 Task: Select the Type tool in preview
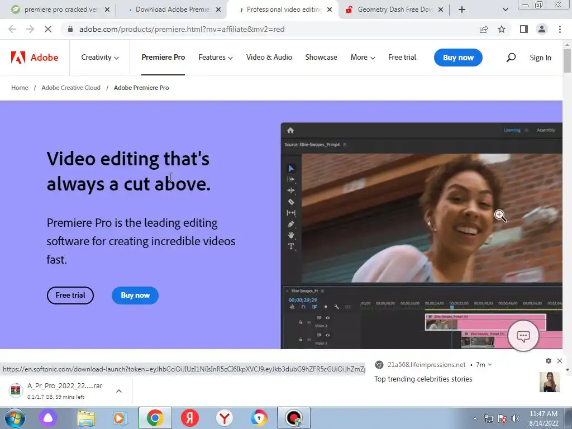pyautogui.click(x=291, y=246)
